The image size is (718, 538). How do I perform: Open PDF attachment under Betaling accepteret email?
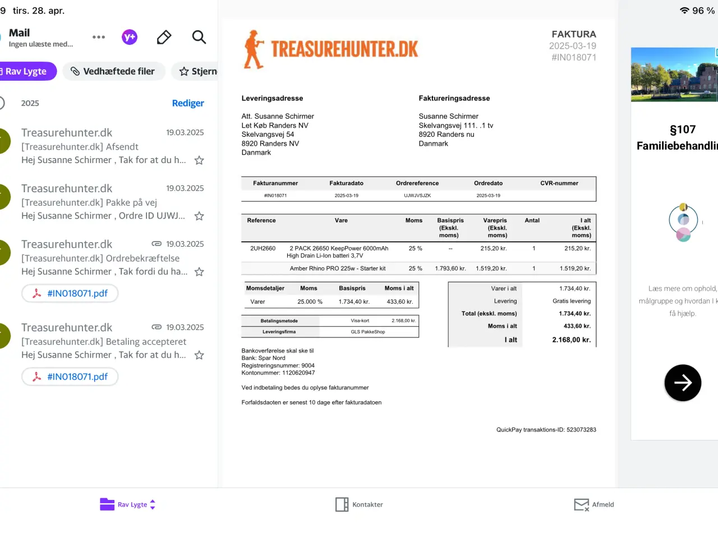70,377
